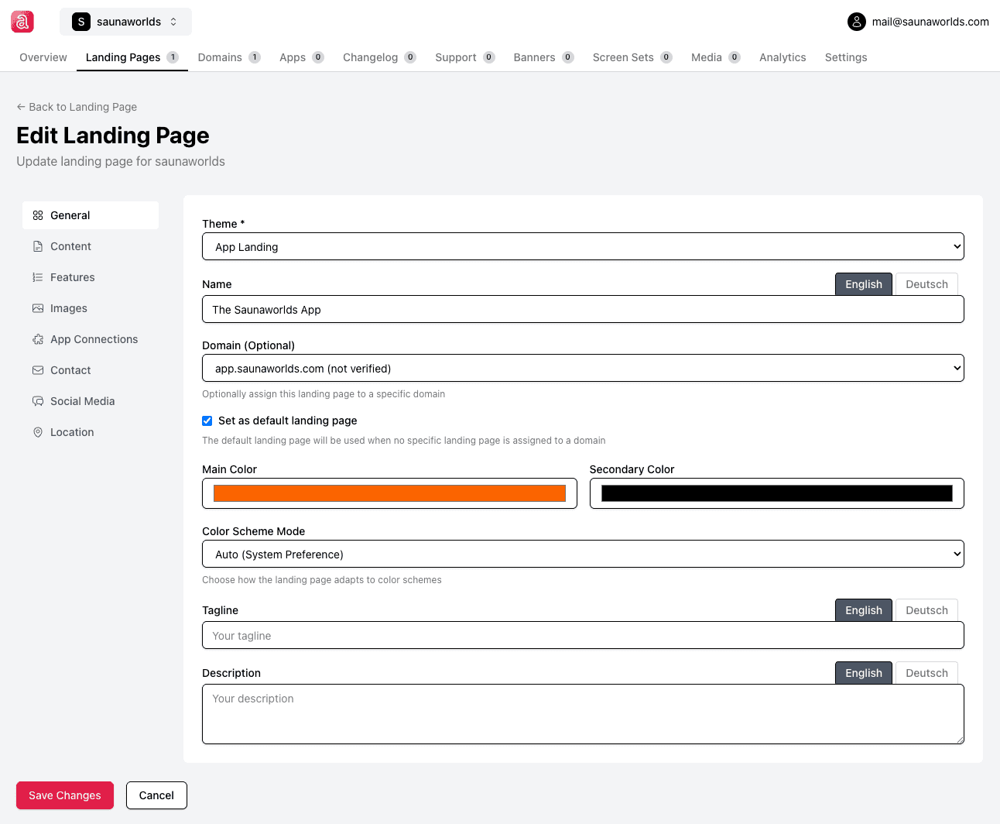Open the Changelog tab
The height and width of the screenshot is (824, 1000).
[x=379, y=57]
